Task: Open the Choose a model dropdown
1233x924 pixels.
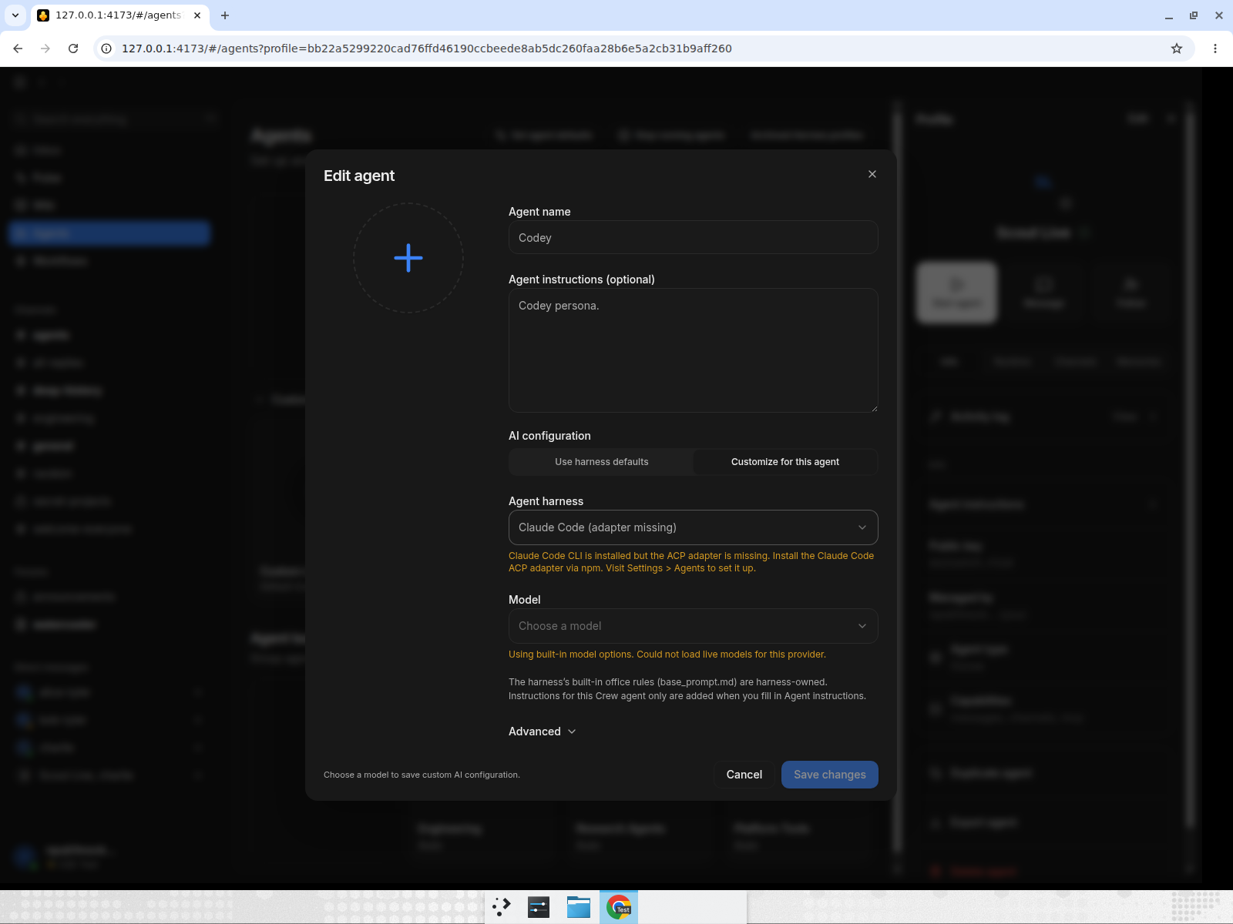Action: point(694,626)
